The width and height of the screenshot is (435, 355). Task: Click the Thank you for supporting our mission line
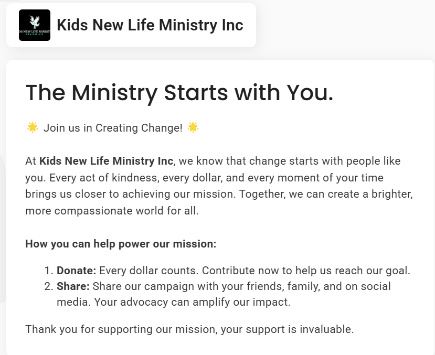point(189,329)
